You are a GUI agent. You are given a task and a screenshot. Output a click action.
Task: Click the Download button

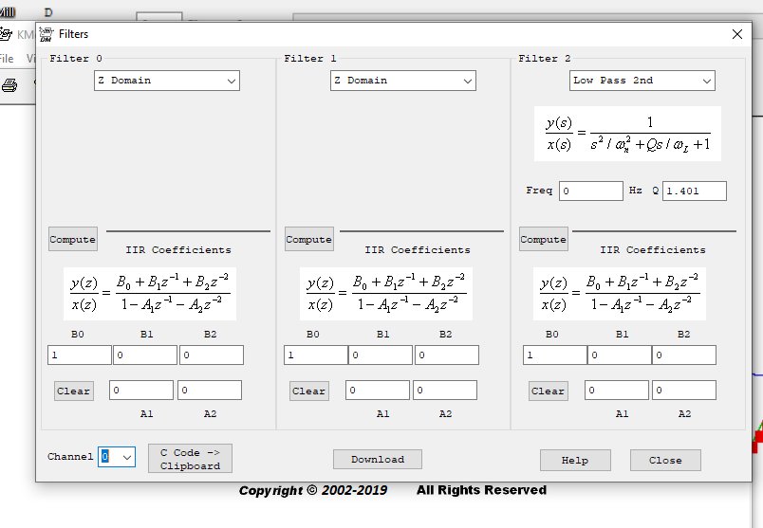pos(378,460)
